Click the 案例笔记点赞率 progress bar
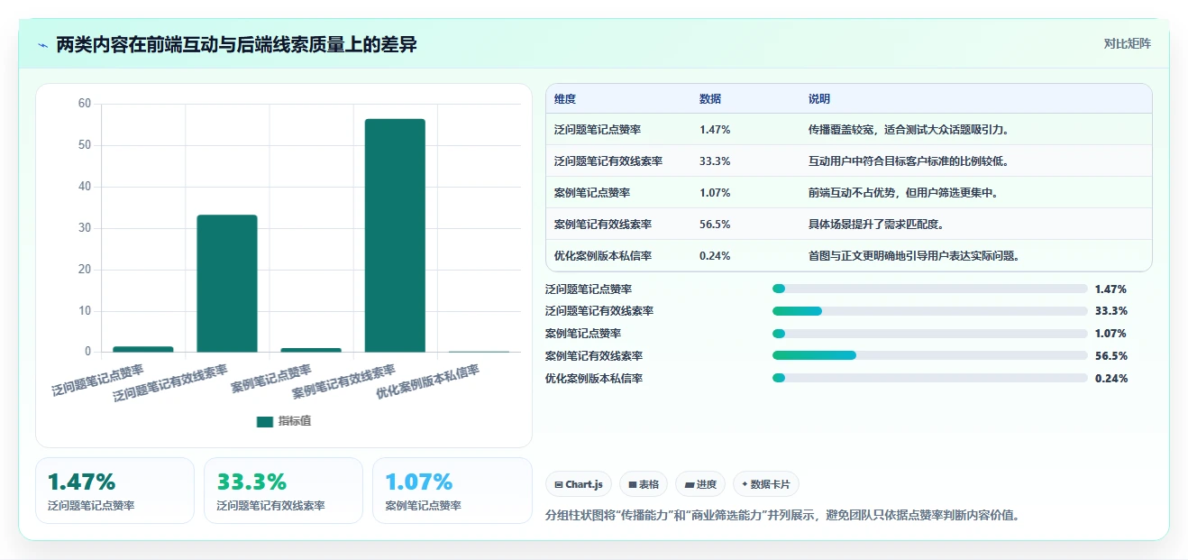The width and height of the screenshot is (1188, 560). point(929,334)
